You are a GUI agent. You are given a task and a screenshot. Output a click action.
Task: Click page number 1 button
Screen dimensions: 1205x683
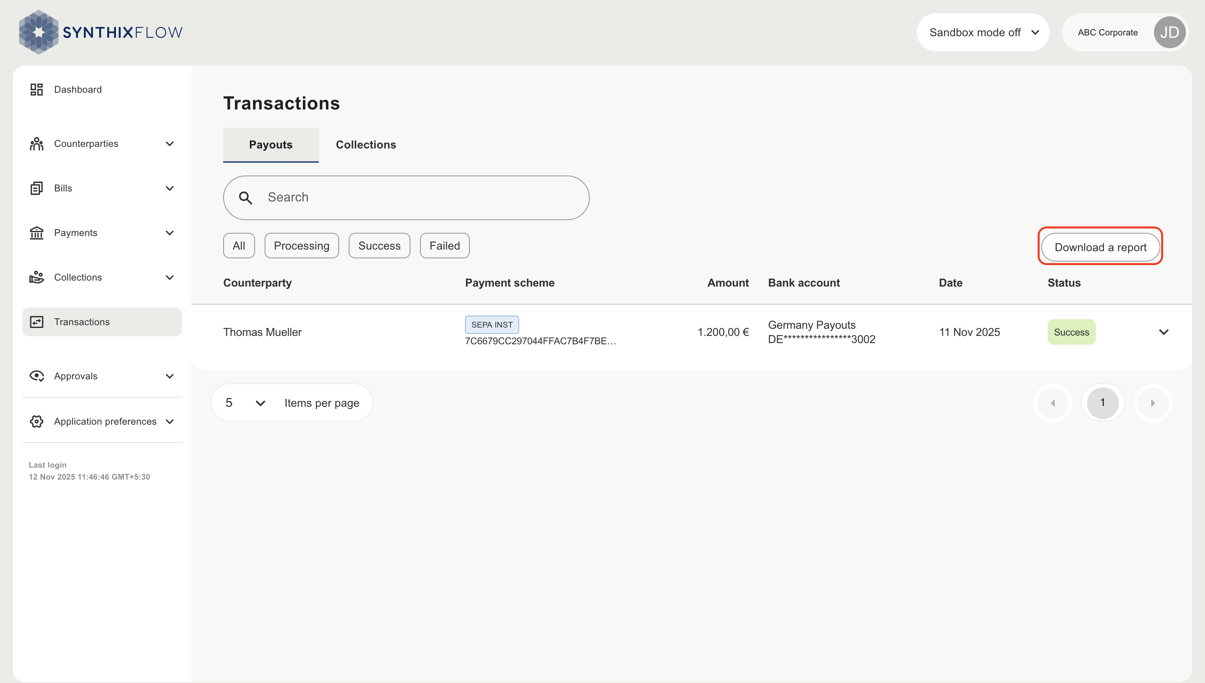[1103, 403]
